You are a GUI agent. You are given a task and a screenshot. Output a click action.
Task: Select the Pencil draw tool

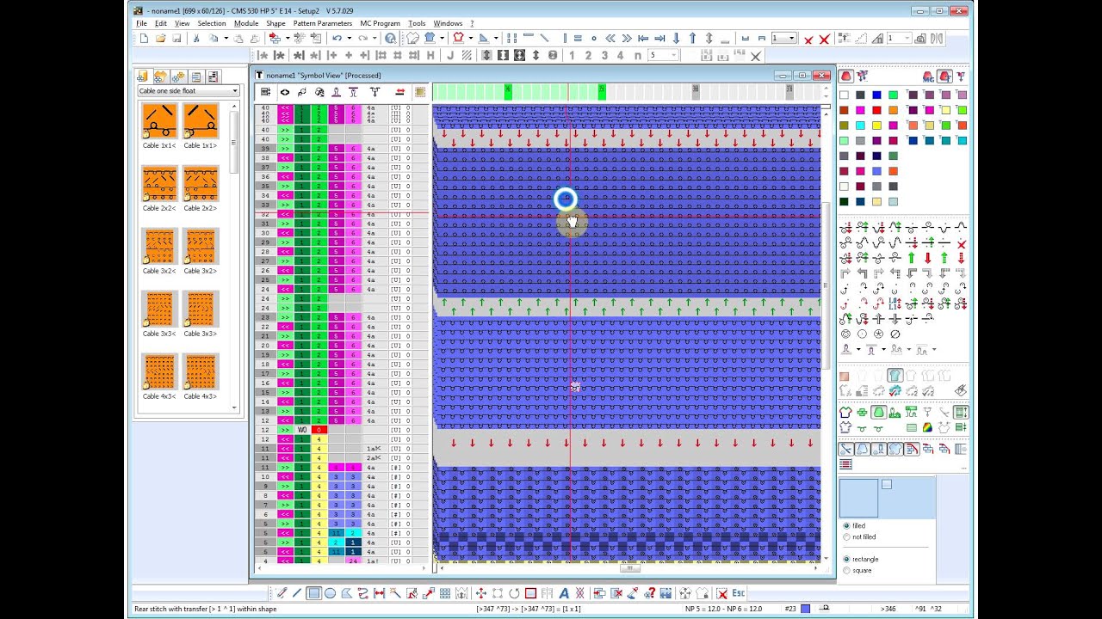(x=282, y=593)
